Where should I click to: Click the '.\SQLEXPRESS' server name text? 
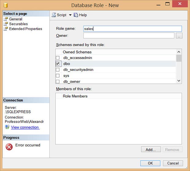pyautogui.click(x=18, y=112)
